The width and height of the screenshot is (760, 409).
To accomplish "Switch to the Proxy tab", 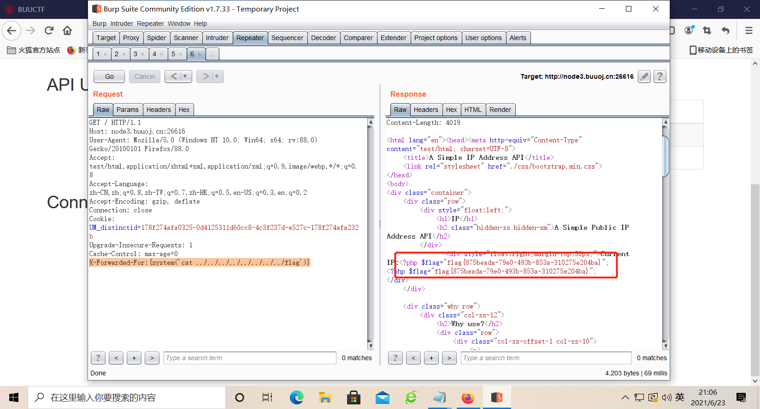I will click(x=131, y=38).
